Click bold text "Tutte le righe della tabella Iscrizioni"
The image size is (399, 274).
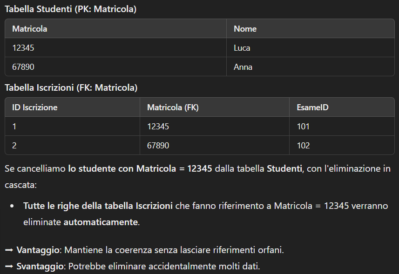(98, 206)
